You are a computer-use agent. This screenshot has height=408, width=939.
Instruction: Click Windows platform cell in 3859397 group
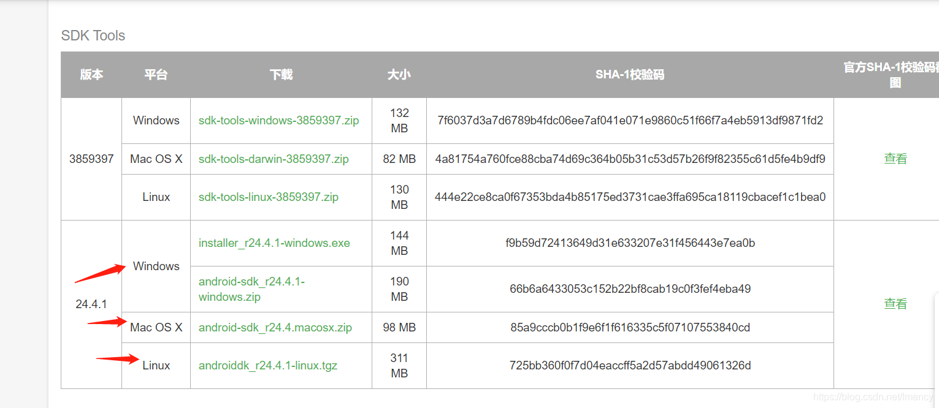pyautogui.click(x=156, y=121)
